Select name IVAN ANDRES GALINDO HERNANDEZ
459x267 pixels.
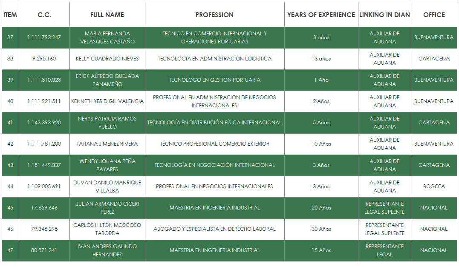pos(107,251)
